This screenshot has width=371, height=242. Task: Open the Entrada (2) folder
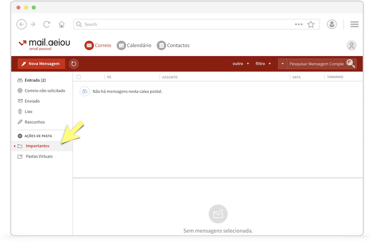[35, 80]
